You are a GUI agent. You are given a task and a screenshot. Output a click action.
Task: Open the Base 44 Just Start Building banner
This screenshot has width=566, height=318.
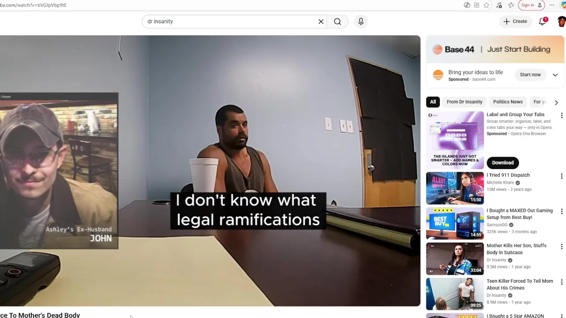[495, 49]
